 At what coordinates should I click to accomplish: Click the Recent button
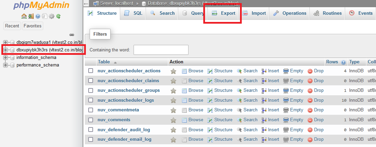click(12, 26)
